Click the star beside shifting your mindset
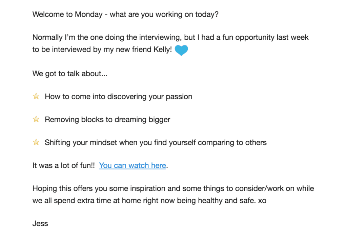The height and width of the screenshot is (243, 347). (36, 142)
